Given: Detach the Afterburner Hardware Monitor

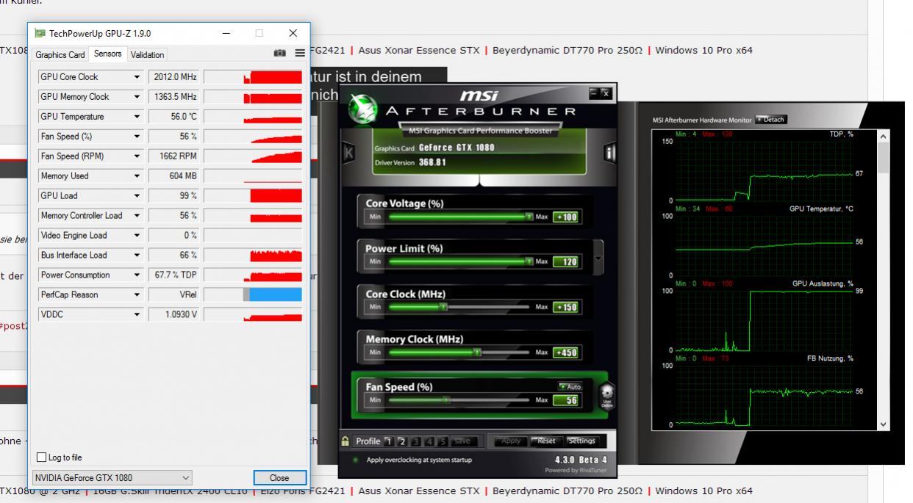Looking at the screenshot, I should 771,120.
